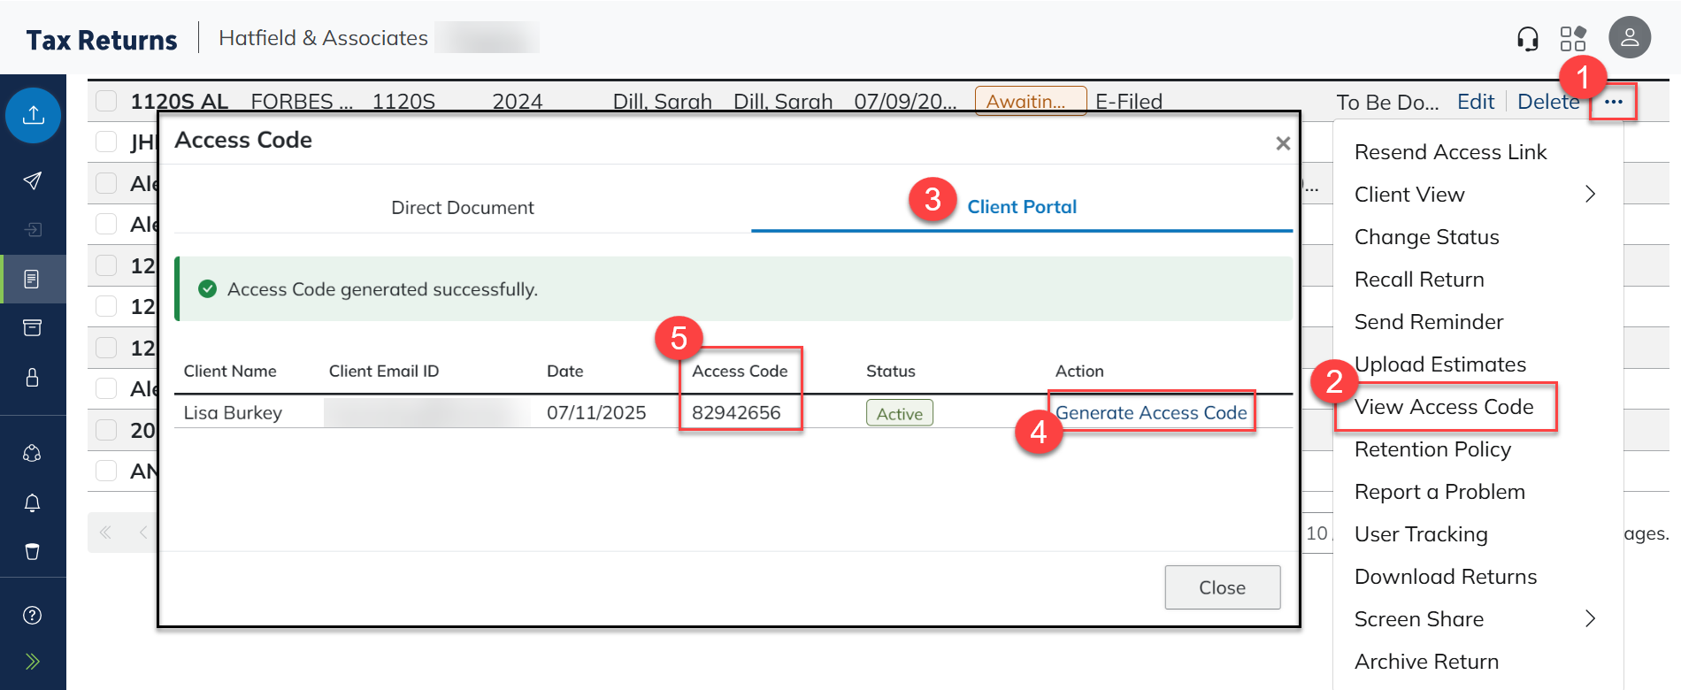Click the Generate Access Code link
The image size is (1681, 690).
coord(1151,413)
